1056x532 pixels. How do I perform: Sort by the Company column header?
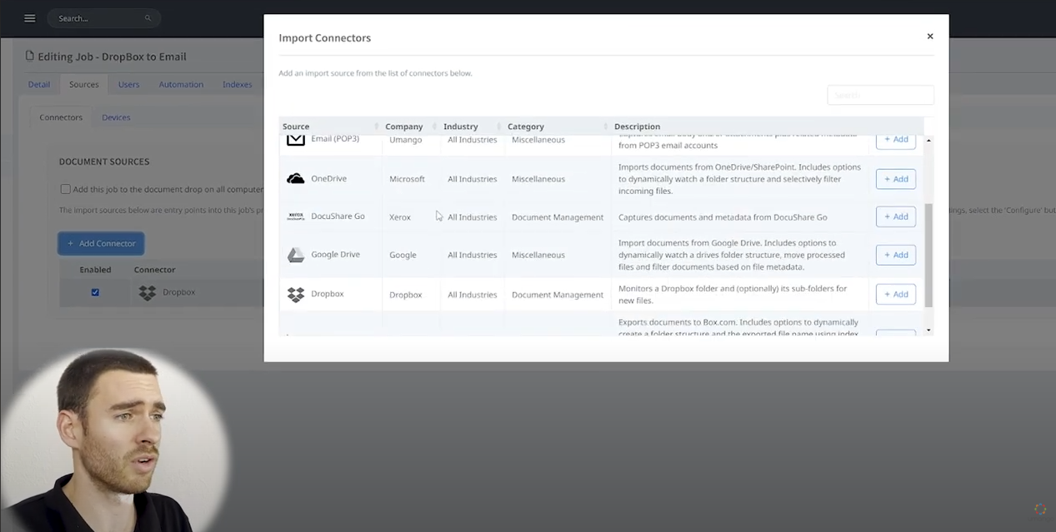point(403,126)
